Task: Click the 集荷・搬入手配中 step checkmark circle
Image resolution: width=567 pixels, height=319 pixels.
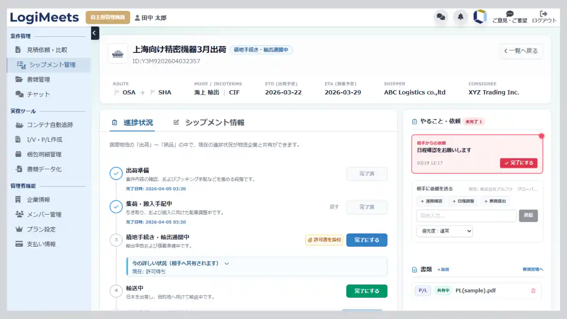Action: [116, 207]
